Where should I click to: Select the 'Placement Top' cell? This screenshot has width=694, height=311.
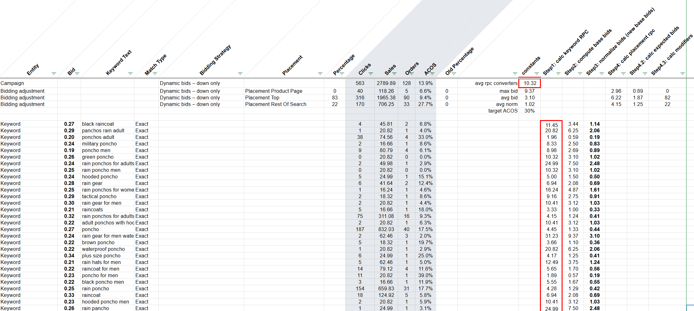click(284, 98)
